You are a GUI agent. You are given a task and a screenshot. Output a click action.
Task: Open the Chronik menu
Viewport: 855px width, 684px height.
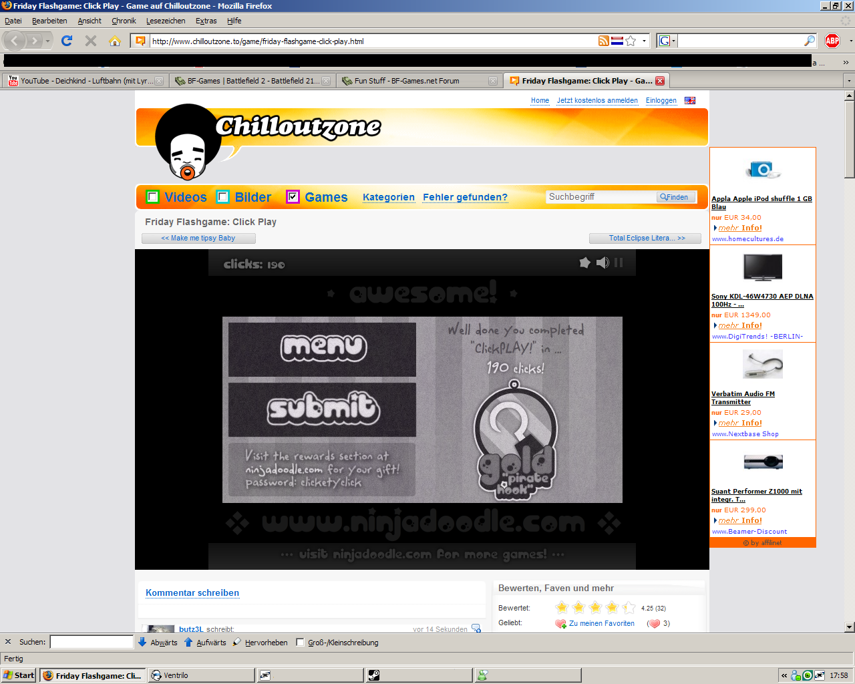pos(124,21)
